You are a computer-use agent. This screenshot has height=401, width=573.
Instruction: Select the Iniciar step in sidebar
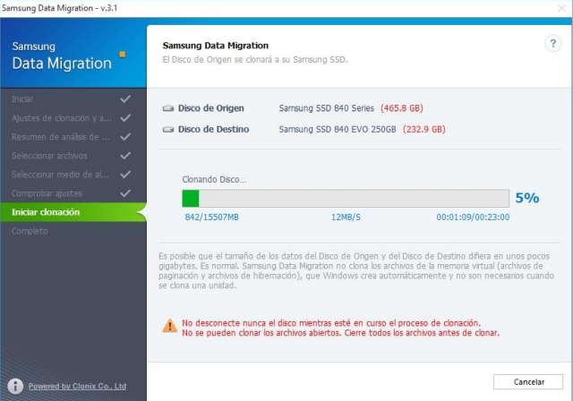[73, 99]
